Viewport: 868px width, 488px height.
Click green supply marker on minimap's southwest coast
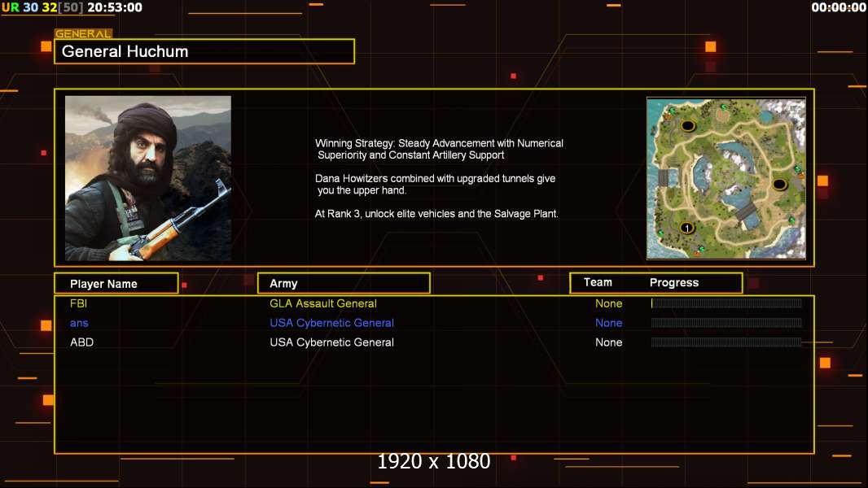pos(661,233)
